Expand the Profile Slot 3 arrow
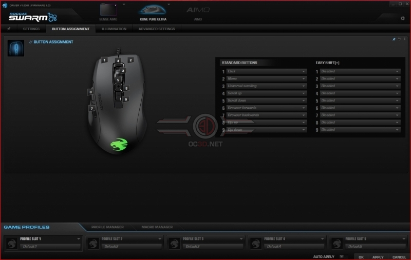The height and width of the screenshot is (260, 411). tap(241, 239)
